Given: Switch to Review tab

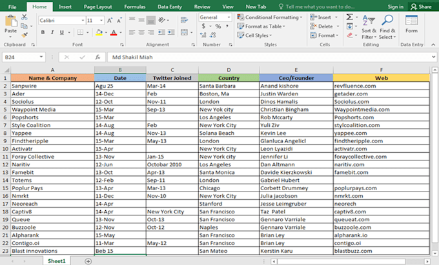Looking at the screenshot, I should click(202, 6).
